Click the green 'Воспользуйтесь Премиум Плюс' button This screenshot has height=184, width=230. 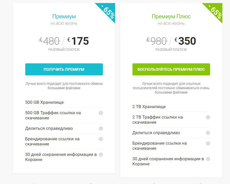click(171, 69)
